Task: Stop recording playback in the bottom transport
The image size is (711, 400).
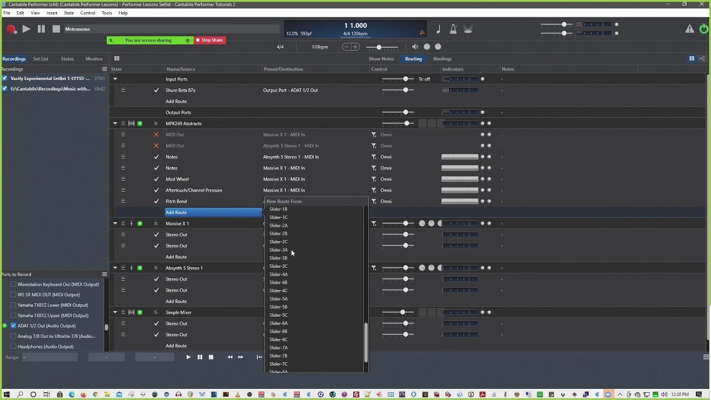Action: pyautogui.click(x=211, y=357)
